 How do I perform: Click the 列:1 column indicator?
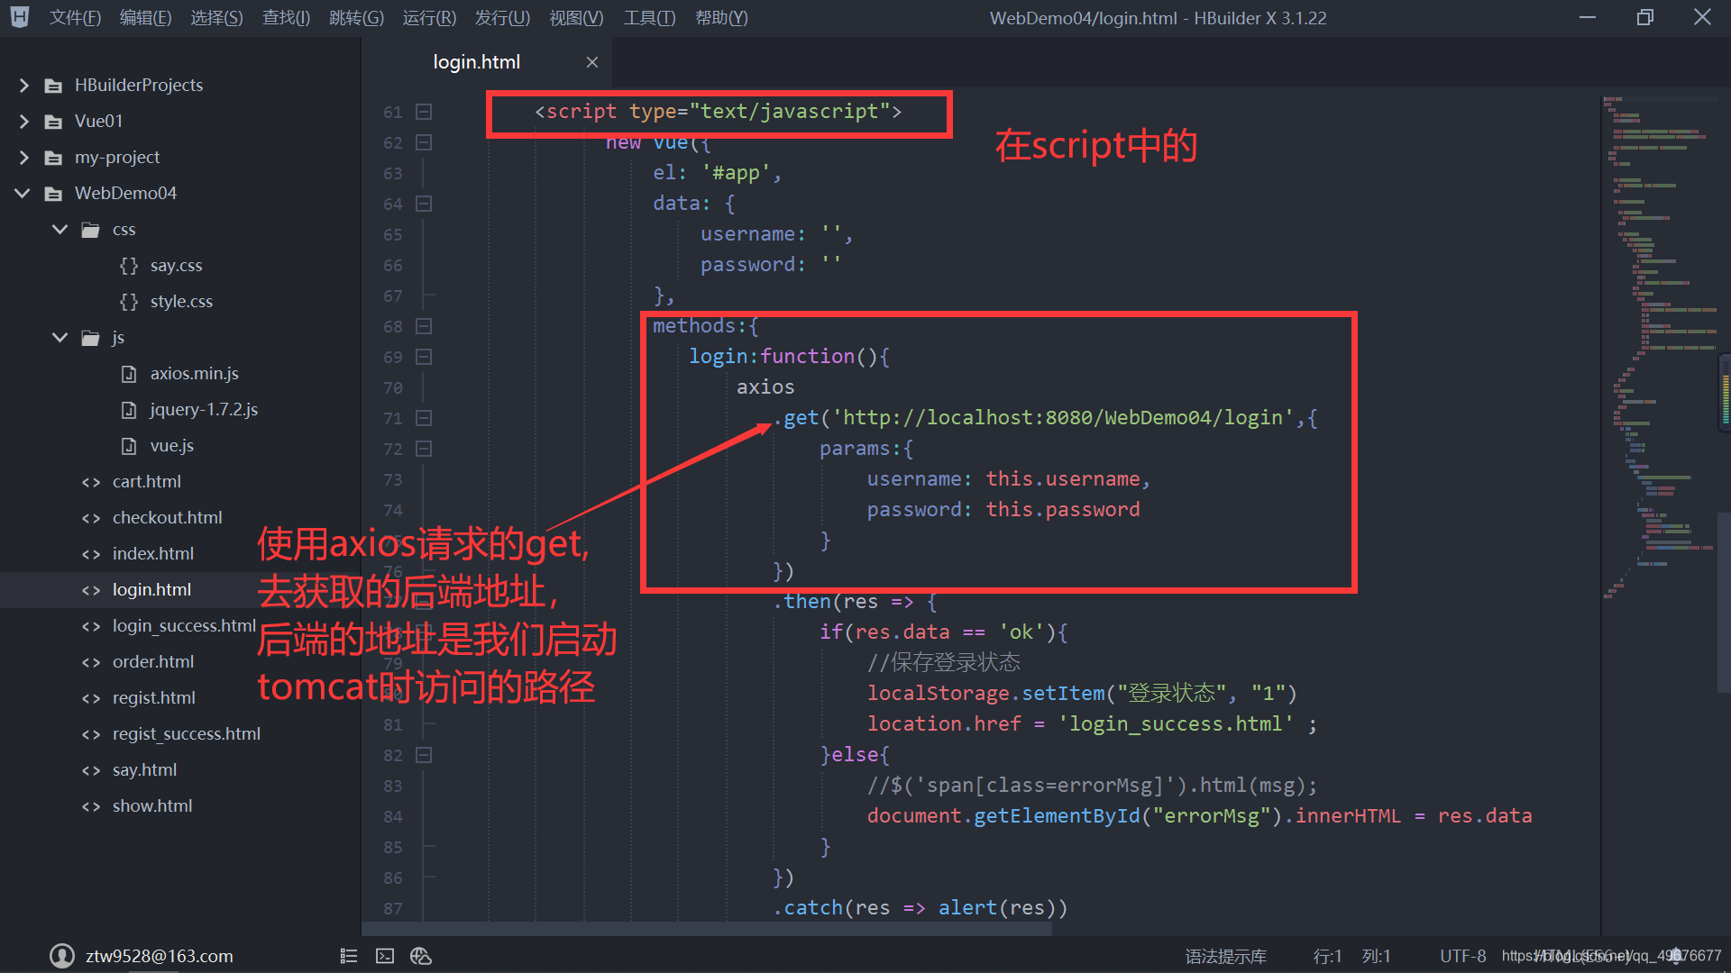click(x=1377, y=956)
